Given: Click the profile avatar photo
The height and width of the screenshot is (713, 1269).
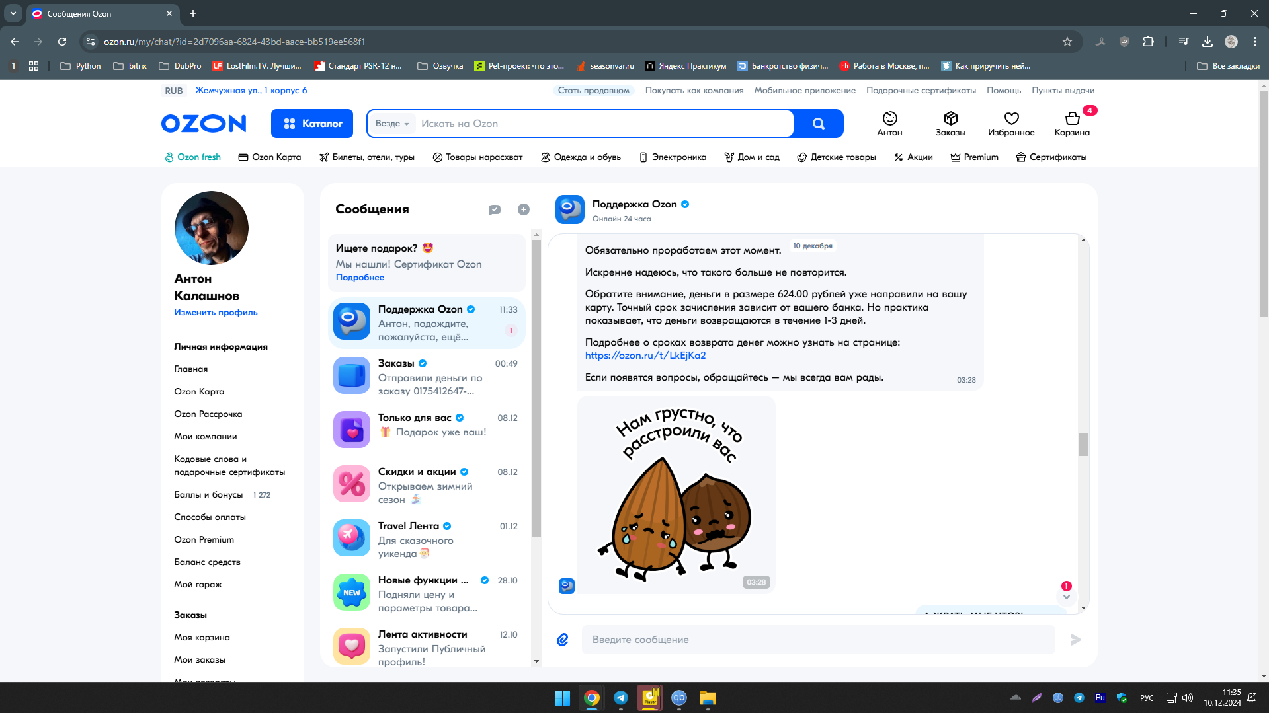Looking at the screenshot, I should [x=212, y=228].
